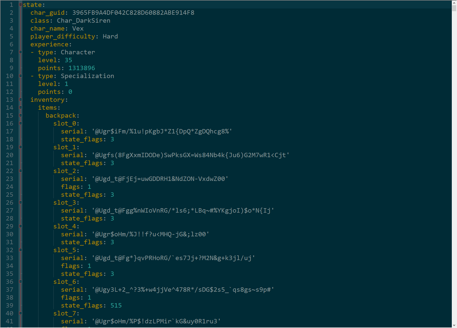The height and width of the screenshot is (328, 457).
Task: Collapse the items fold marker
Action: [x=20, y=108]
